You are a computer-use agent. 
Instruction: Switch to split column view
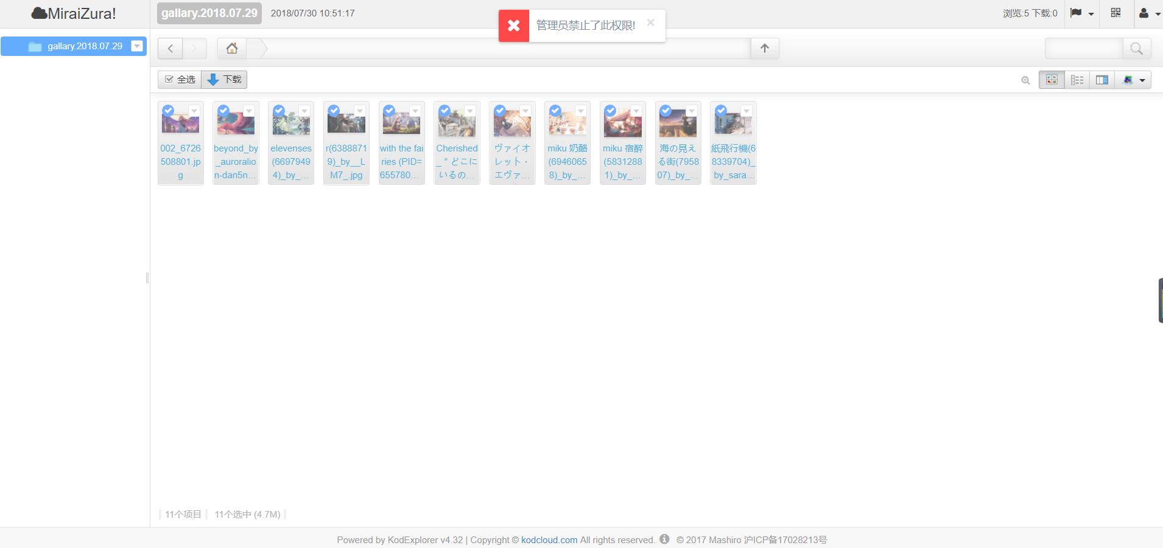(x=1102, y=80)
